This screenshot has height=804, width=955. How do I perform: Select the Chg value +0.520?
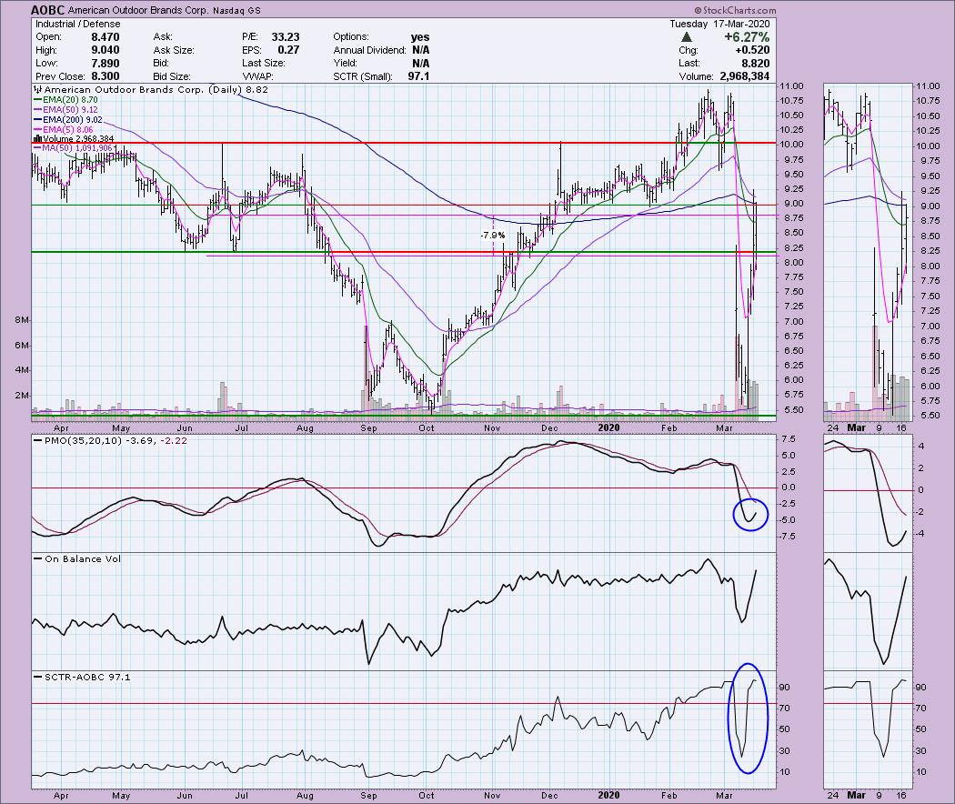pyautogui.click(x=752, y=50)
